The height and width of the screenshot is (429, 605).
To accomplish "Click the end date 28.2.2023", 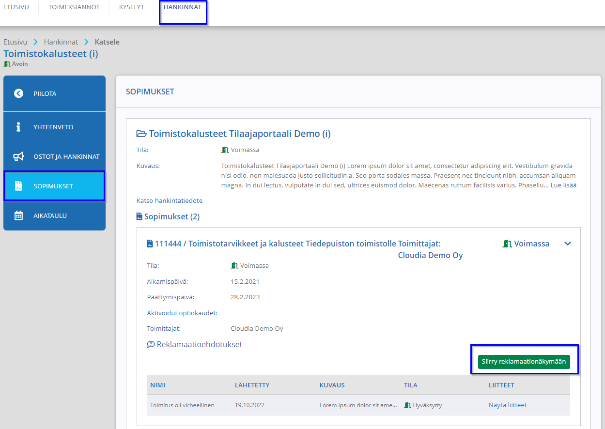I will pos(245,297).
